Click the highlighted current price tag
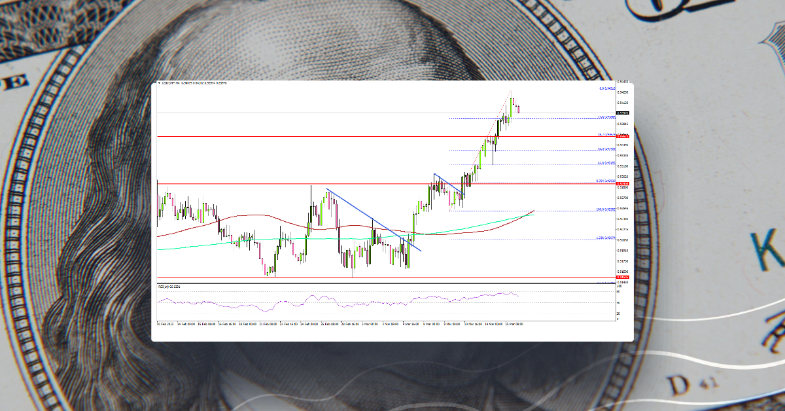The width and height of the screenshot is (785, 411). coord(621,113)
